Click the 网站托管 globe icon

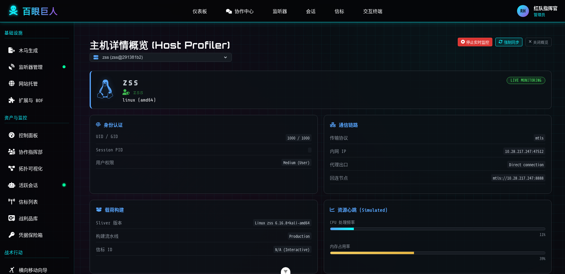pyautogui.click(x=12, y=84)
